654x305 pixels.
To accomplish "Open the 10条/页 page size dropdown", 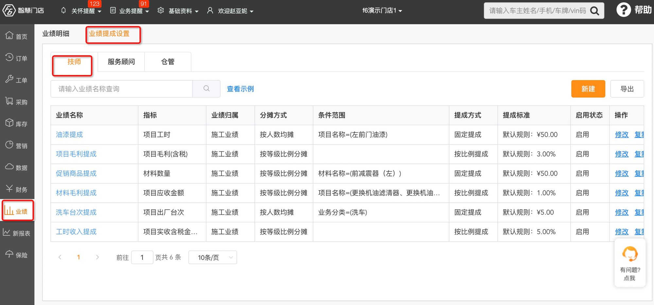I will [213, 257].
